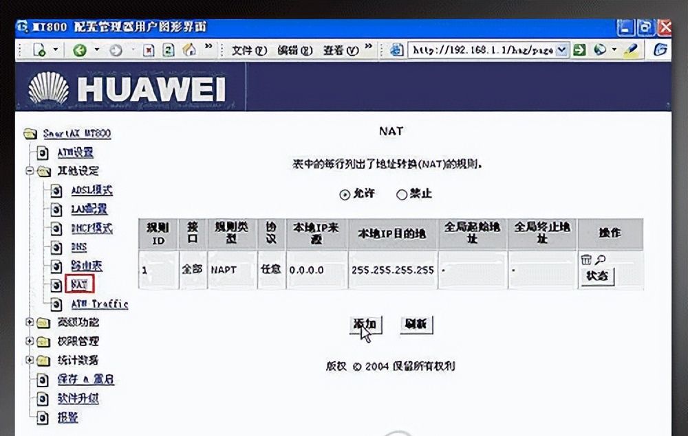Click the new page document icon

click(x=39, y=50)
